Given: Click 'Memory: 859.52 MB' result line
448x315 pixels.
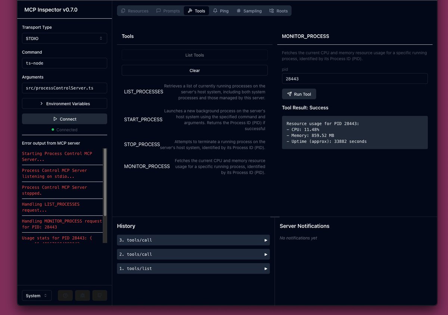Looking at the screenshot, I should [x=310, y=136].
